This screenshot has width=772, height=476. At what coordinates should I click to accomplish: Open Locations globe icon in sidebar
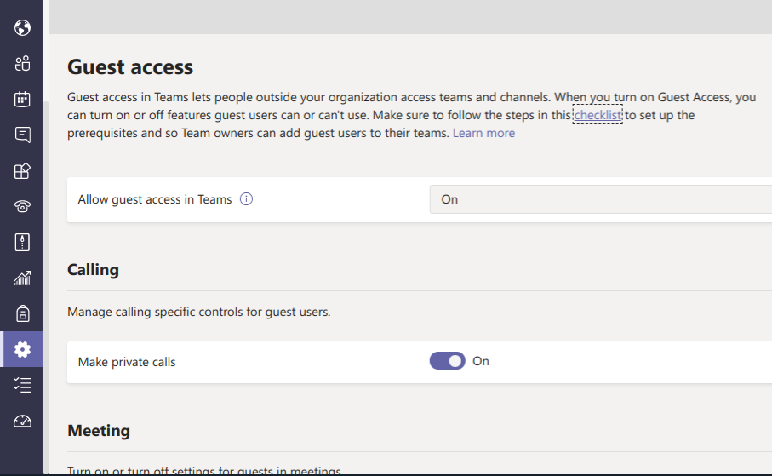coord(23,28)
